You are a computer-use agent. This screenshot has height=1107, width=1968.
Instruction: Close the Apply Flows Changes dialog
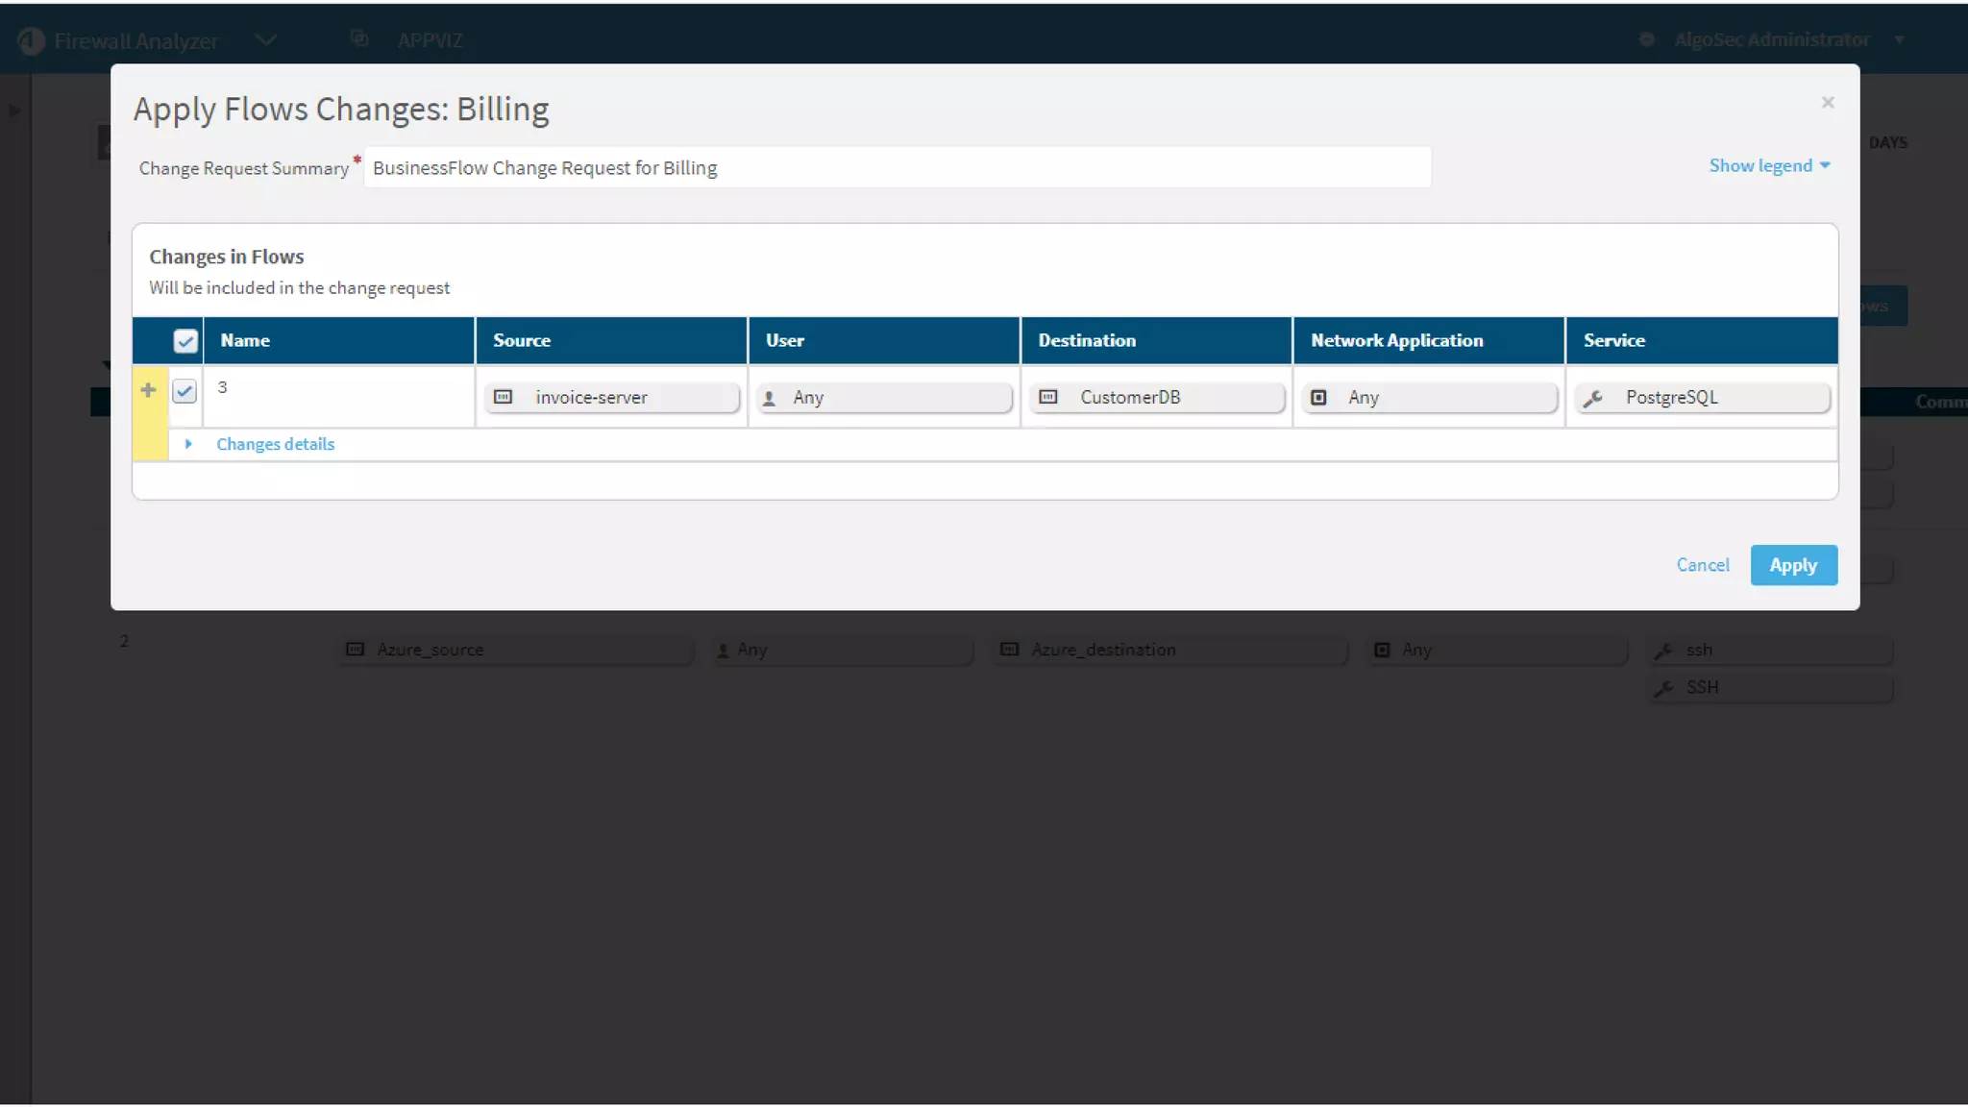coord(1827,103)
